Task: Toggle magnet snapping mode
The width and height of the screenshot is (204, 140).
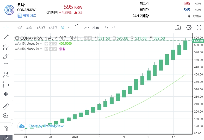Action: coord(6,129)
